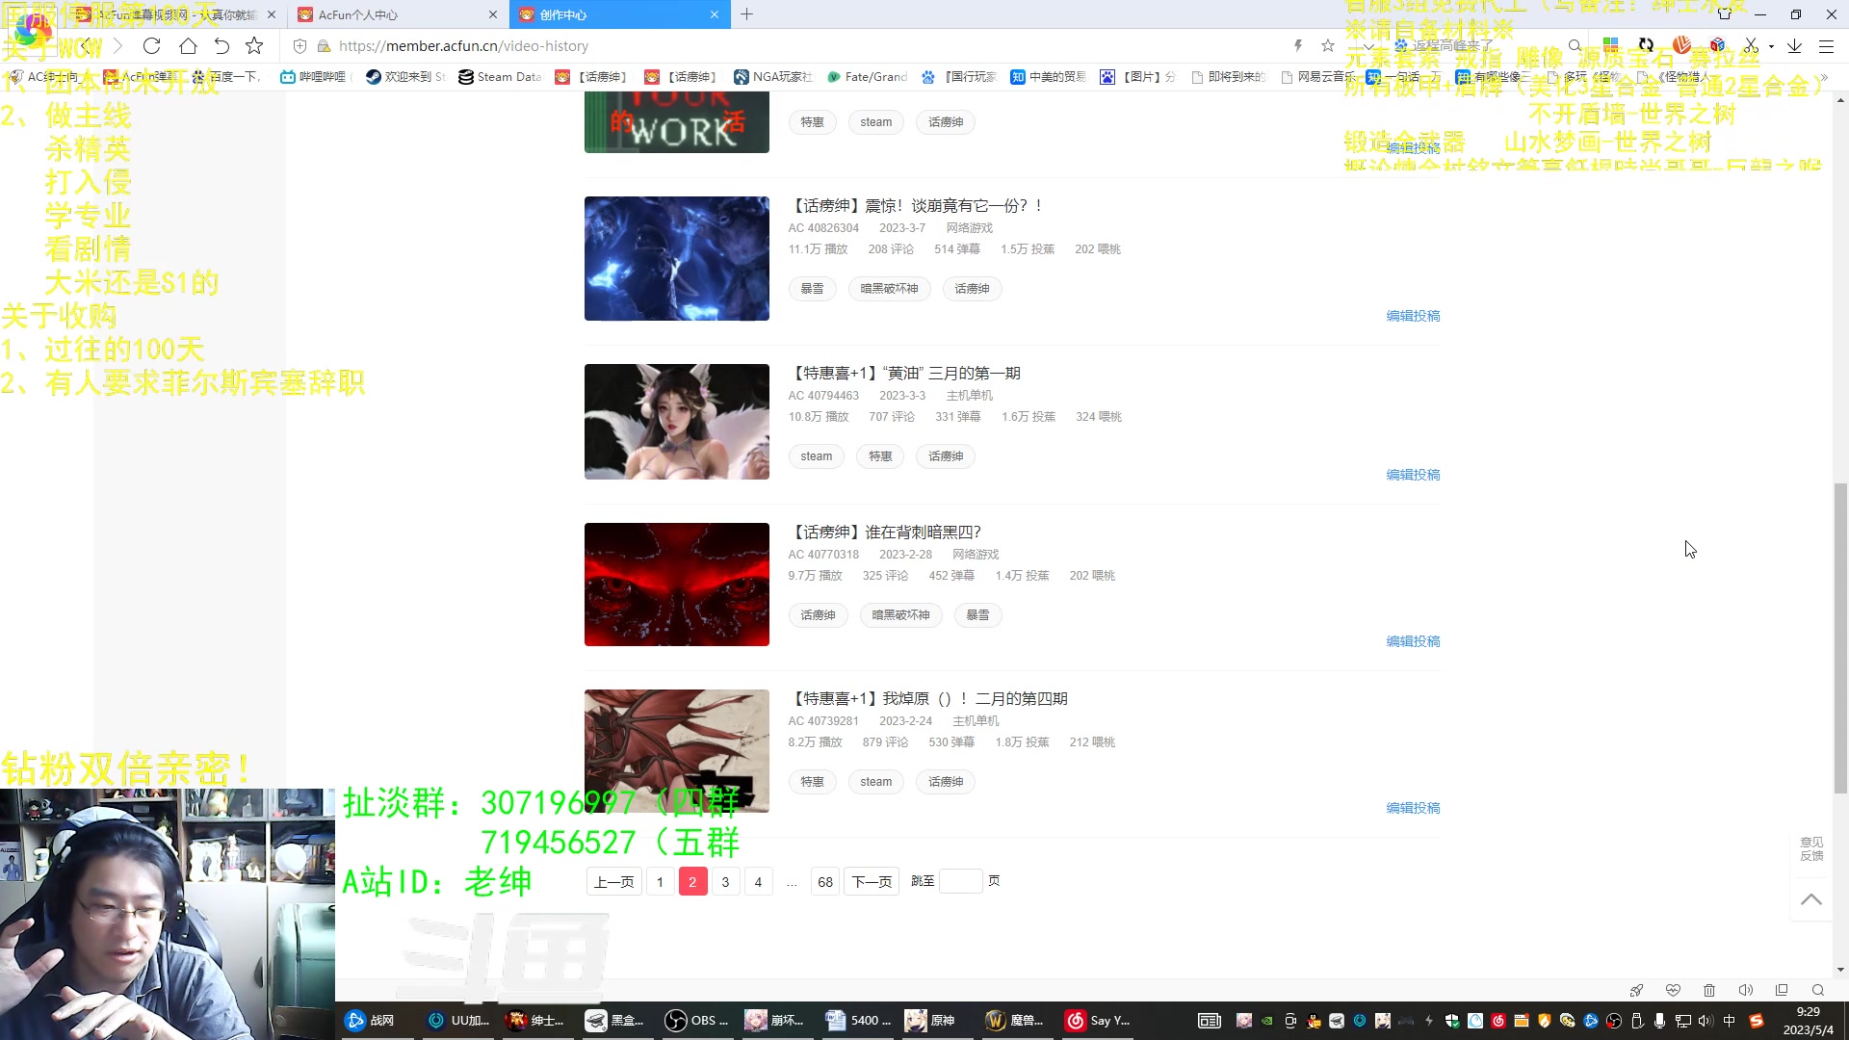Open the NGA玩家社区 bookmark
The image size is (1849, 1040).
click(x=772, y=77)
